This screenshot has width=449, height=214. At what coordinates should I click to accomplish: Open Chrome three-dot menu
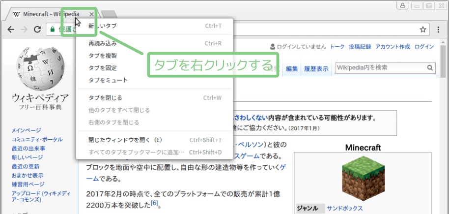[x=438, y=29]
